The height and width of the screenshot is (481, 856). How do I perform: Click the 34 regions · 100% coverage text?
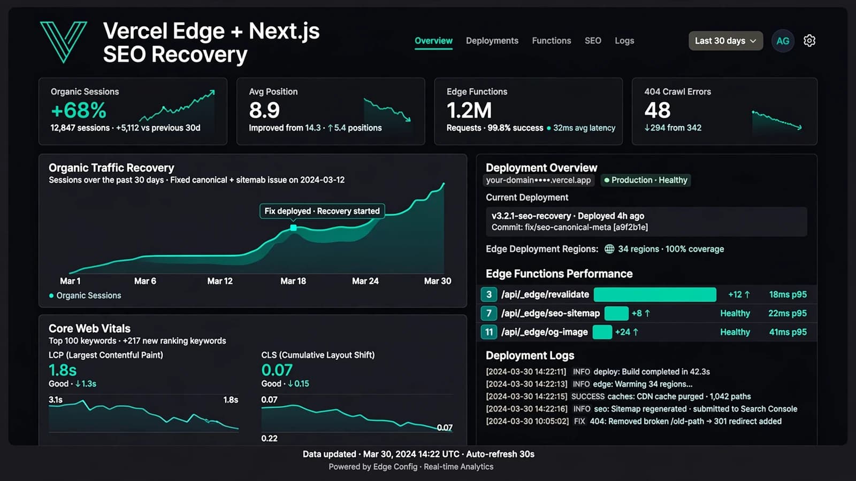tap(671, 249)
